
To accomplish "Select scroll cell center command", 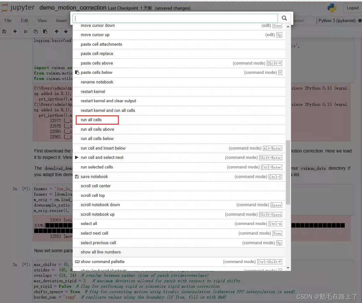I will pos(179,186).
